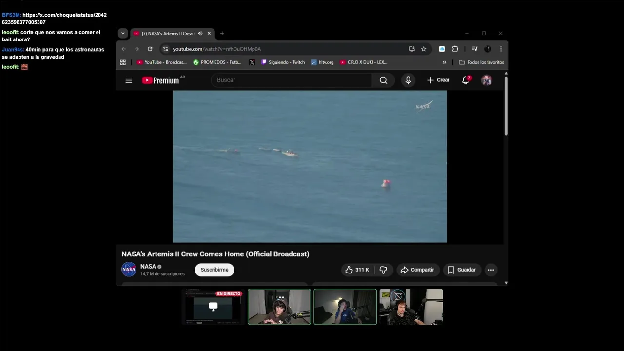Select NASA's Artemis II Crew tab
This screenshot has width=624, height=351.
pos(168,33)
